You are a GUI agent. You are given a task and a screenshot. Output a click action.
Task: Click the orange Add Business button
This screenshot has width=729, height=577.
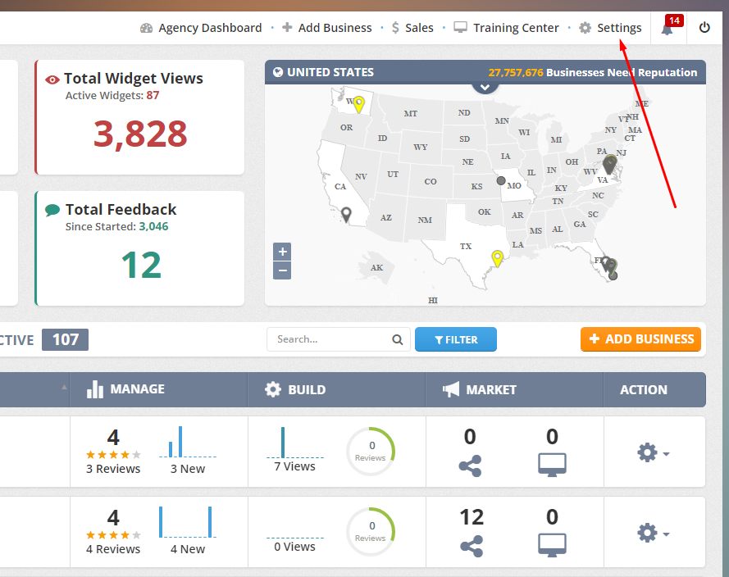click(640, 339)
